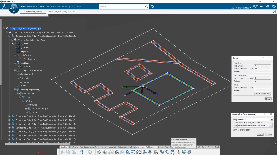Click the Search input field

pos(122,7)
